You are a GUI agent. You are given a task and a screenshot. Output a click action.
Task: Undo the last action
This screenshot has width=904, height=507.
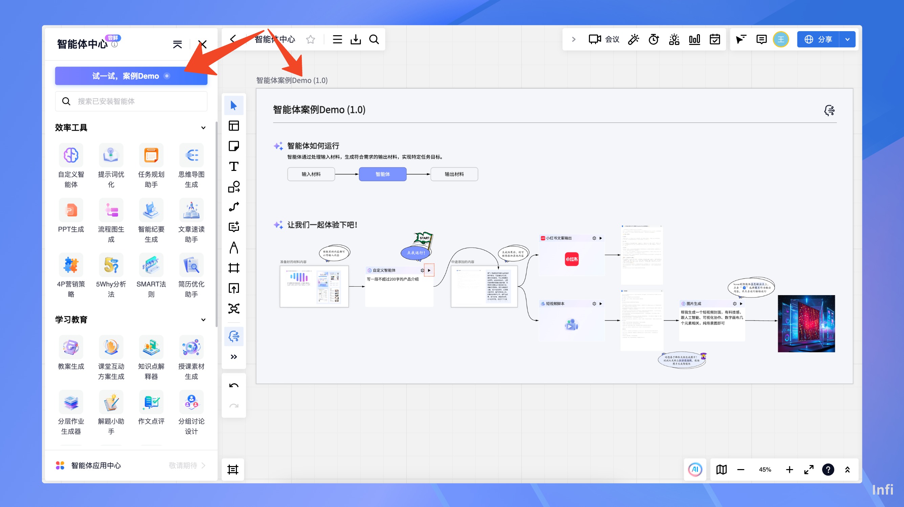tap(234, 385)
